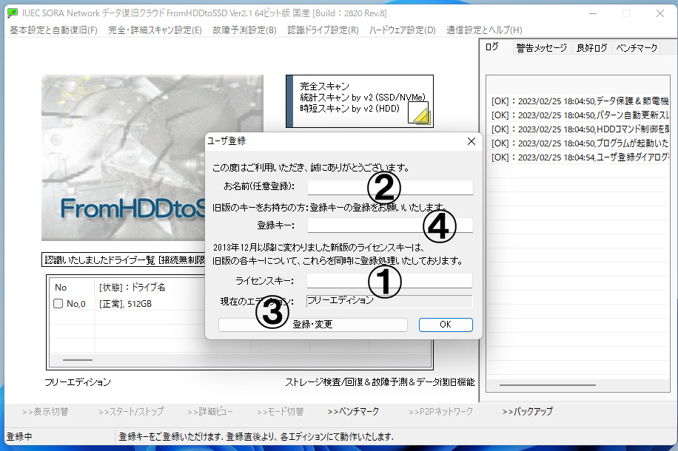
Task: Click the 登録キー input field
Action: coord(390,225)
